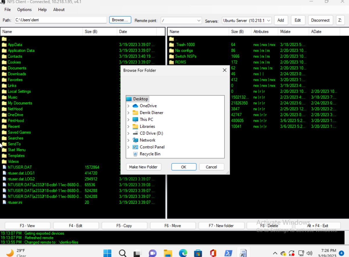349x257 pixels.
Task: Open the Servers dropdown list
Action: click(268, 21)
